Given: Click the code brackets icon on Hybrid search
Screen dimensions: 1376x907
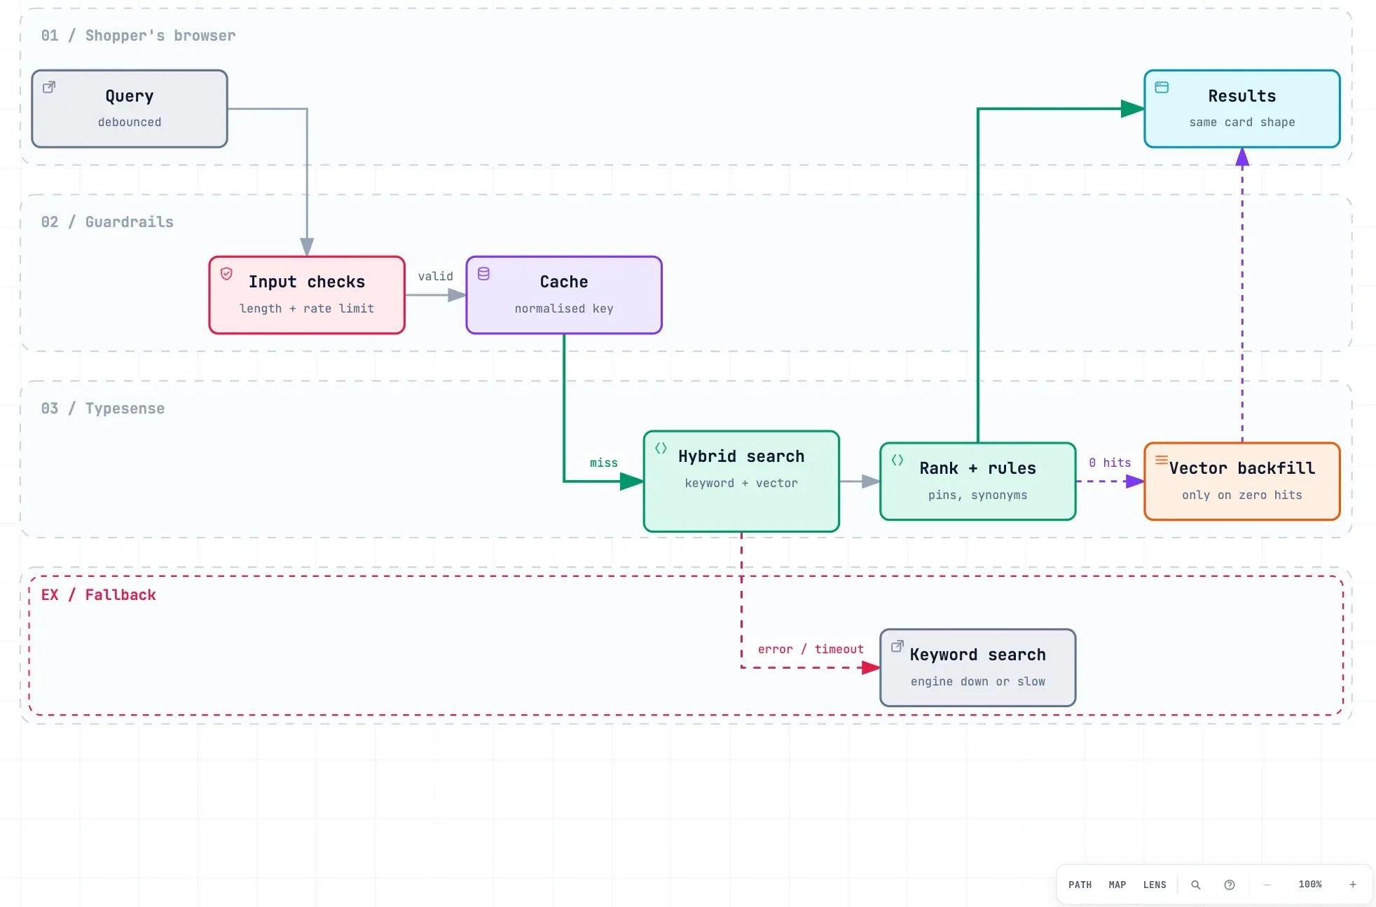Looking at the screenshot, I should (x=661, y=448).
